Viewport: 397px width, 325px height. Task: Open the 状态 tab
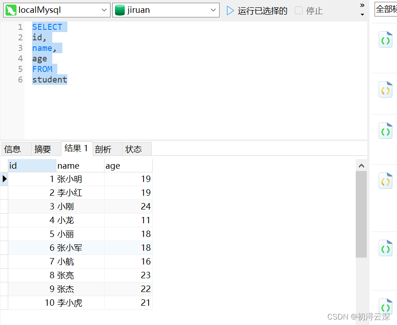click(137, 149)
